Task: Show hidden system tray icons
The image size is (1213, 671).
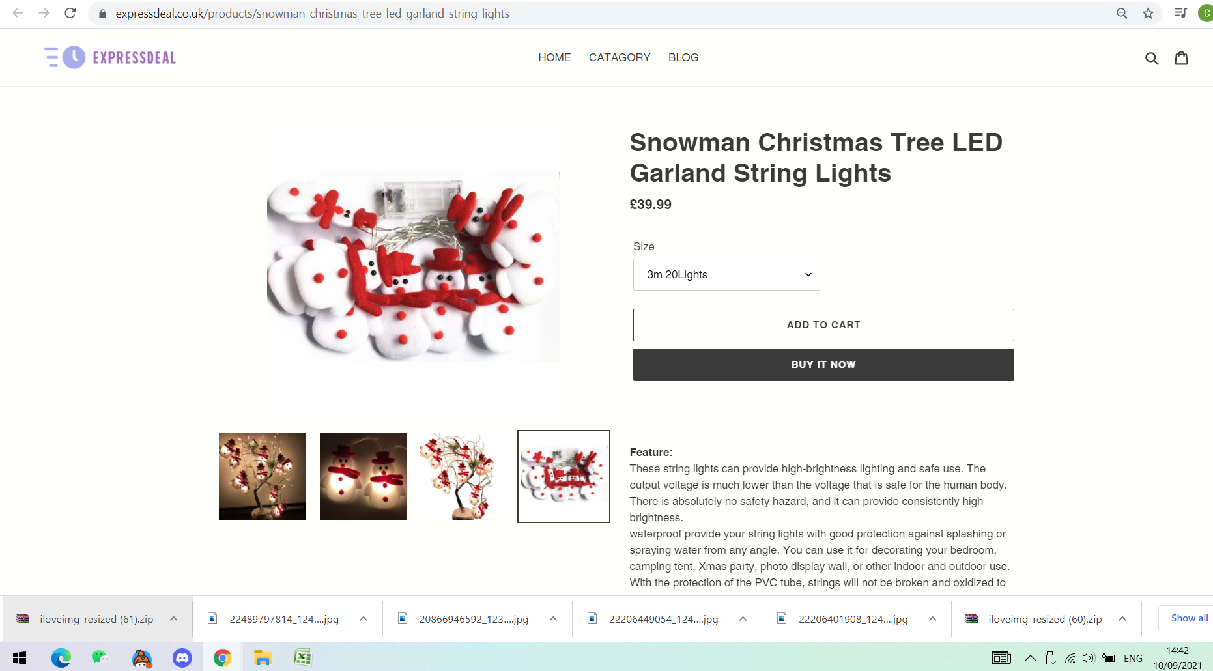Action: tap(1031, 658)
